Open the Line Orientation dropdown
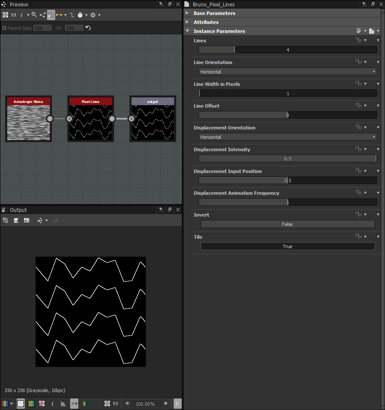Image resolution: width=385 pixels, height=410 pixels. pos(287,71)
